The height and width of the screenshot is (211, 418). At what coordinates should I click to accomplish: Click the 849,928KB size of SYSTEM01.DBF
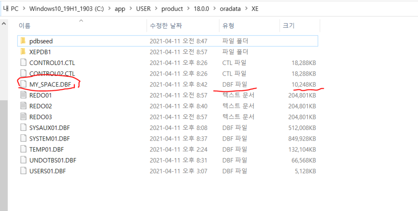tap(302, 139)
